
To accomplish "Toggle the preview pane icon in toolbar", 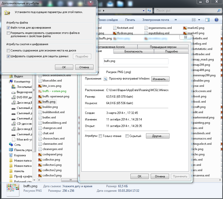I will [207, 20].
